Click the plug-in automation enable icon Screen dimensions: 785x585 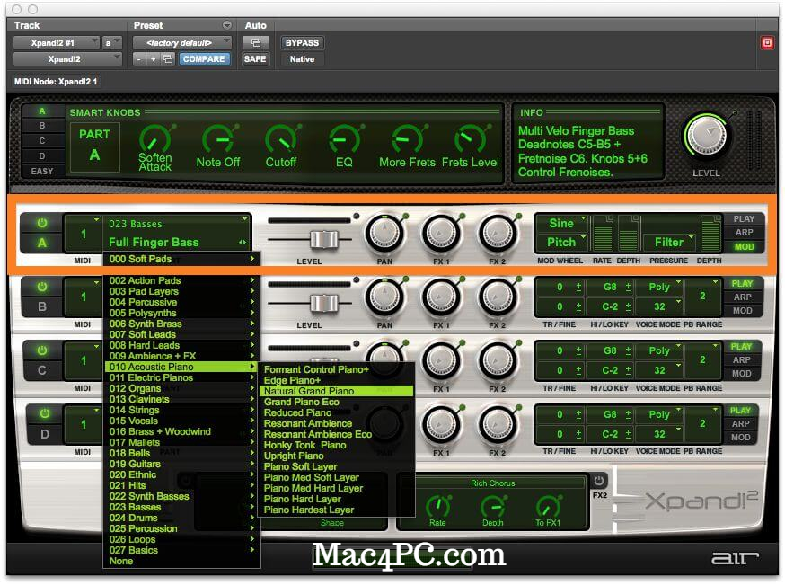(x=255, y=43)
